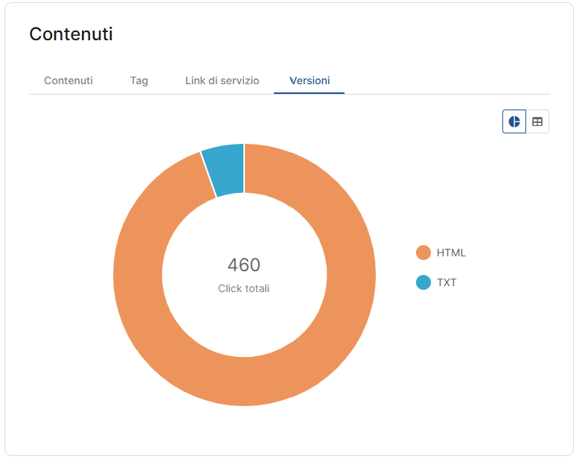Pick the TXT color swatch in the legend
This screenshot has height=459, width=582.
pos(423,282)
